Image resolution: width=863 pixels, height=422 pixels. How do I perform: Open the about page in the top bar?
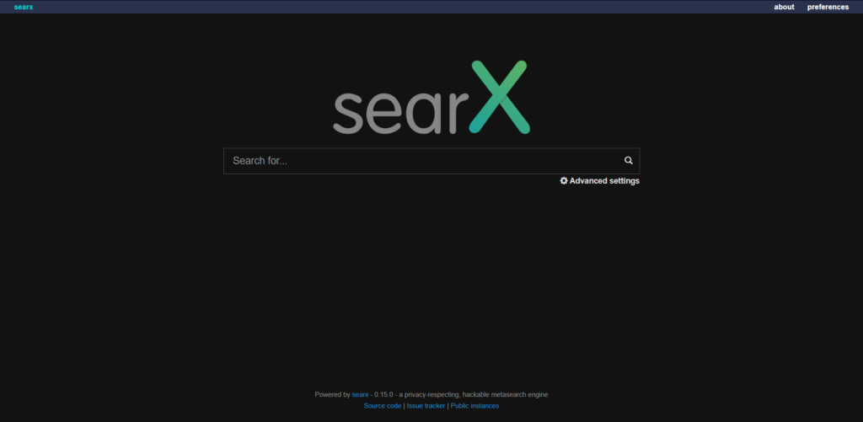[784, 7]
